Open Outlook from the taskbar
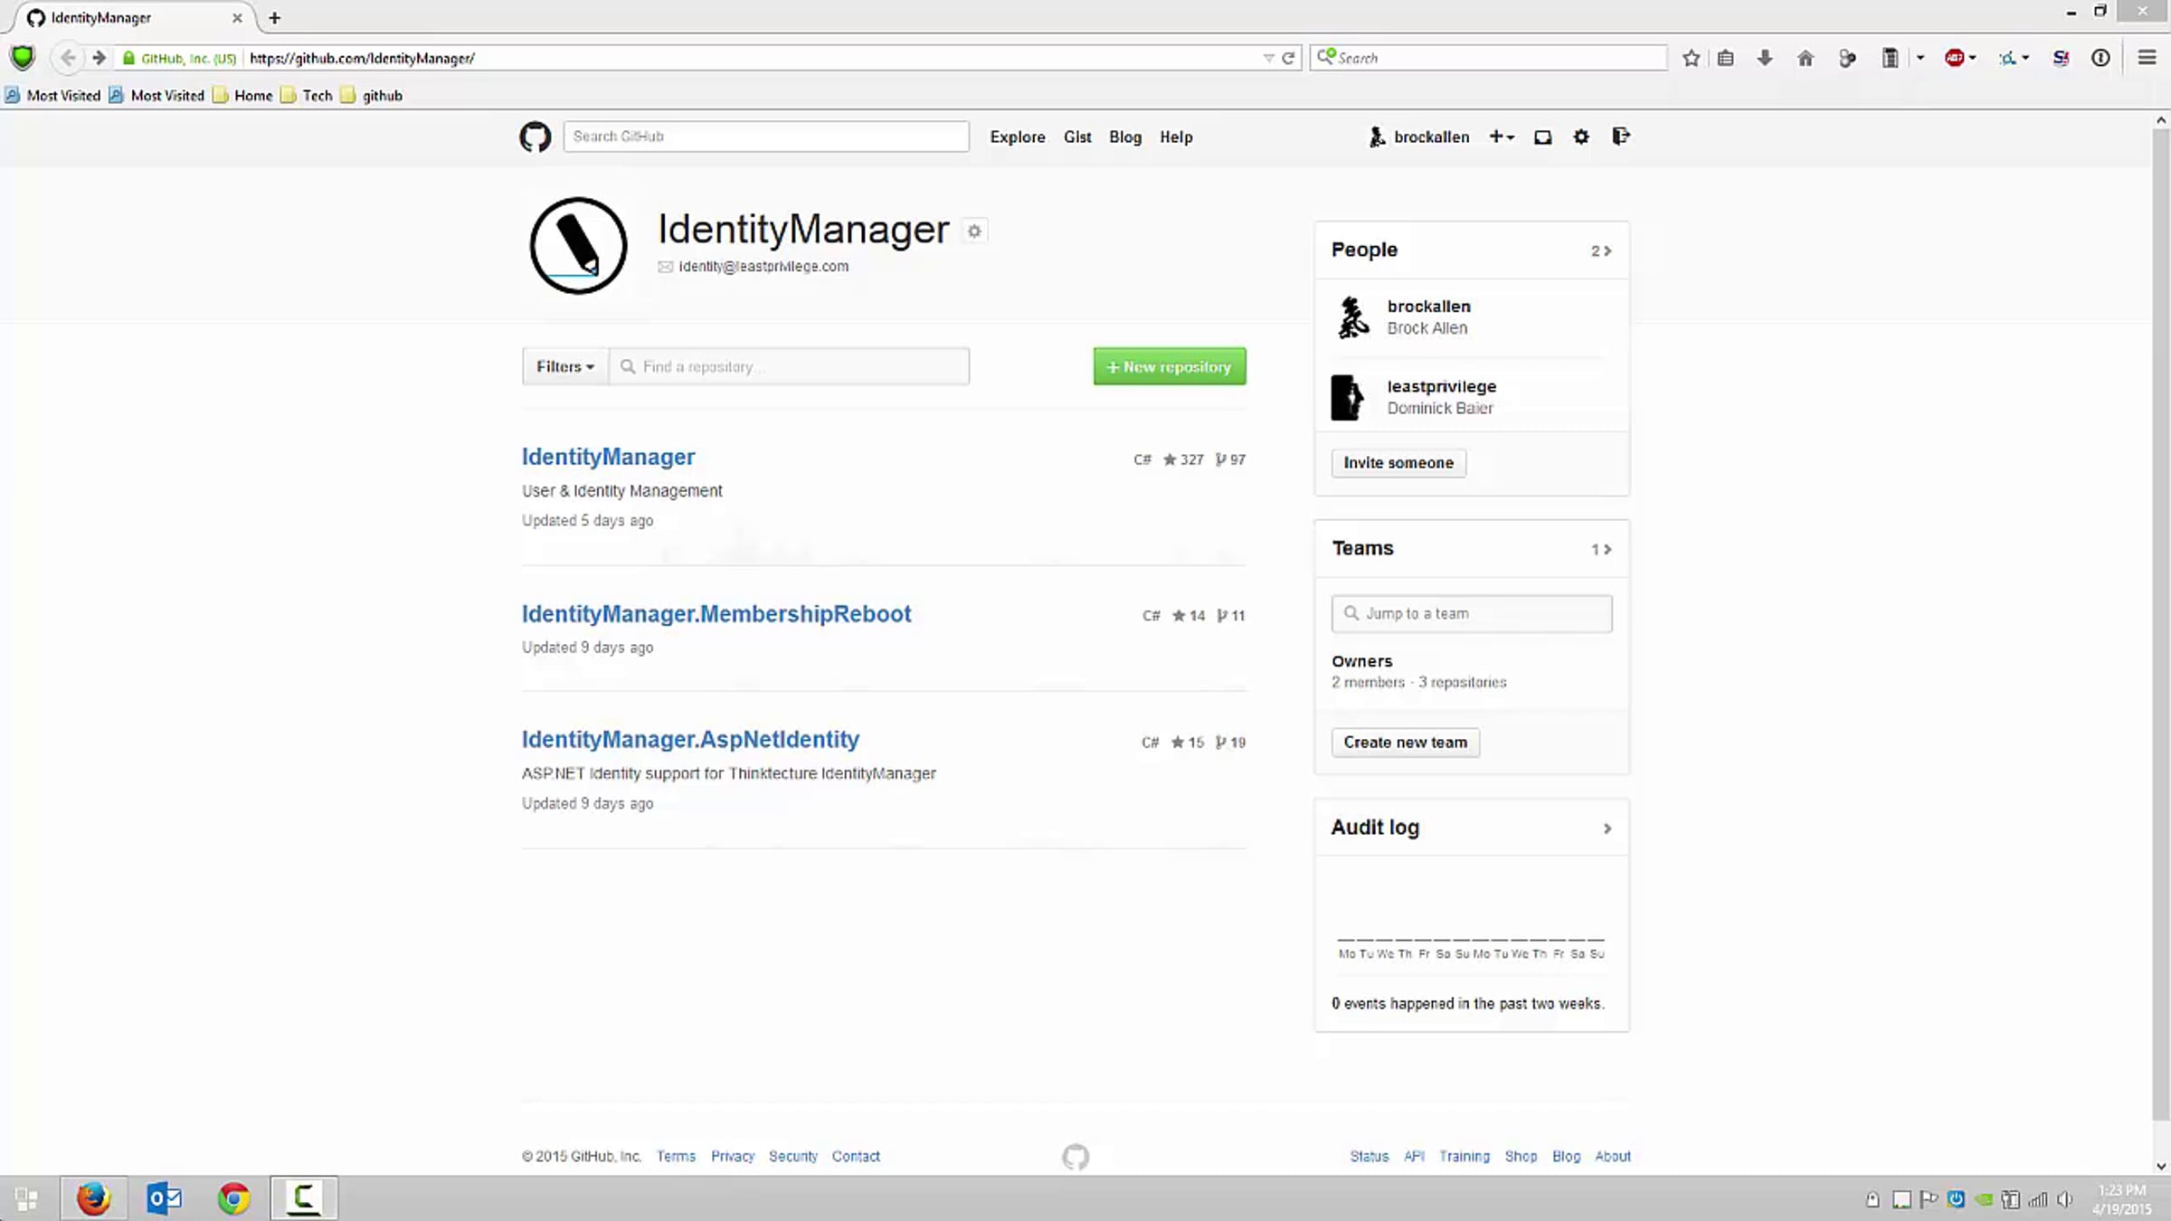Viewport: 2171px width, 1221px height. (164, 1198)
